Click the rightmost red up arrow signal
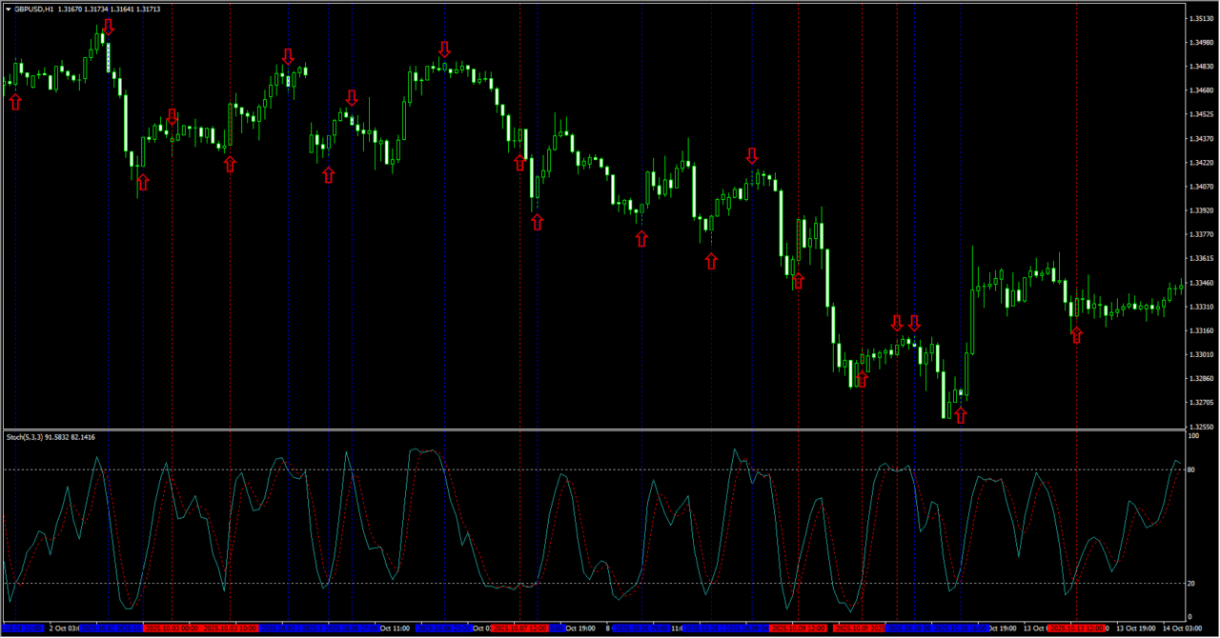Screen dimensions: 1220x638 (1076, 334)
